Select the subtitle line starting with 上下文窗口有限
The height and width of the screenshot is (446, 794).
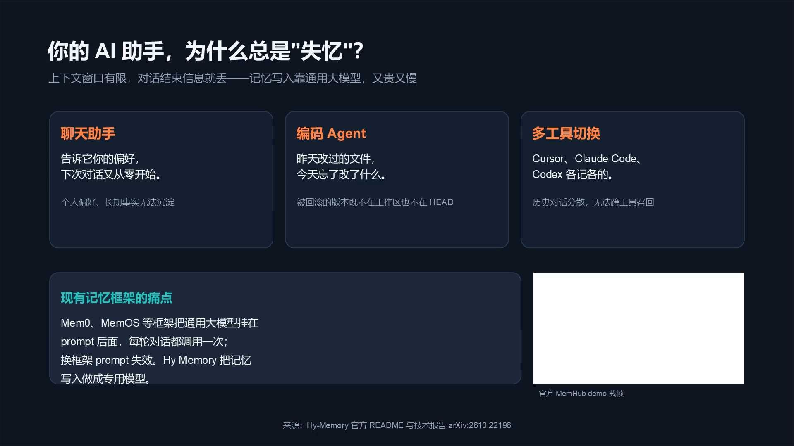(x=232, y=78)
